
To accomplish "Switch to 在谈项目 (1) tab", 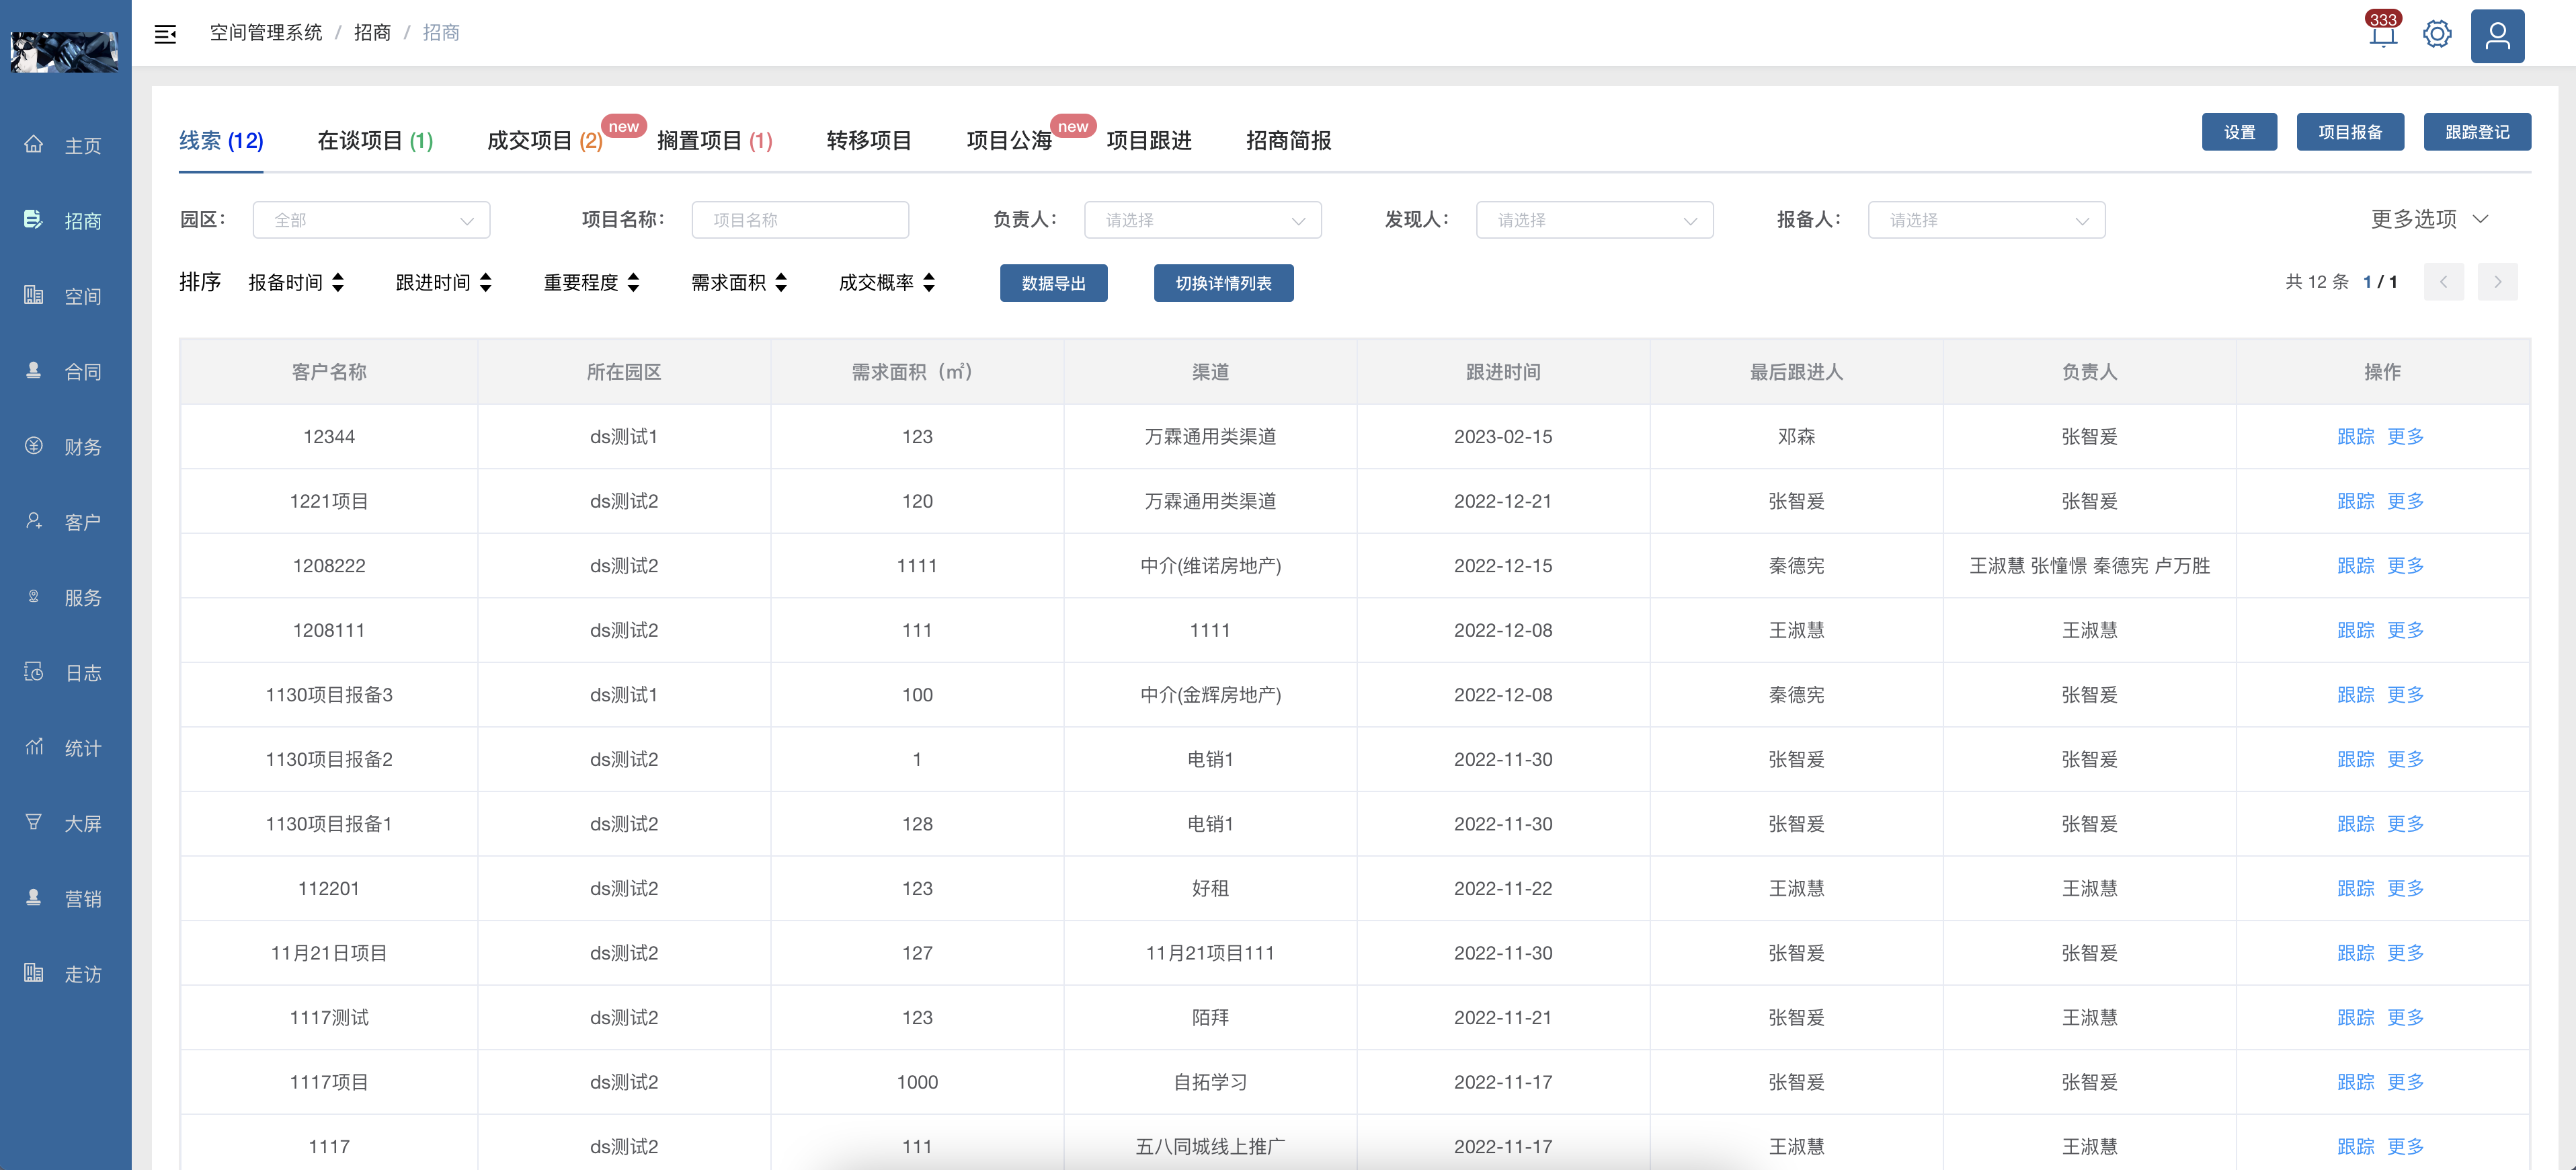I will (375, 141).
